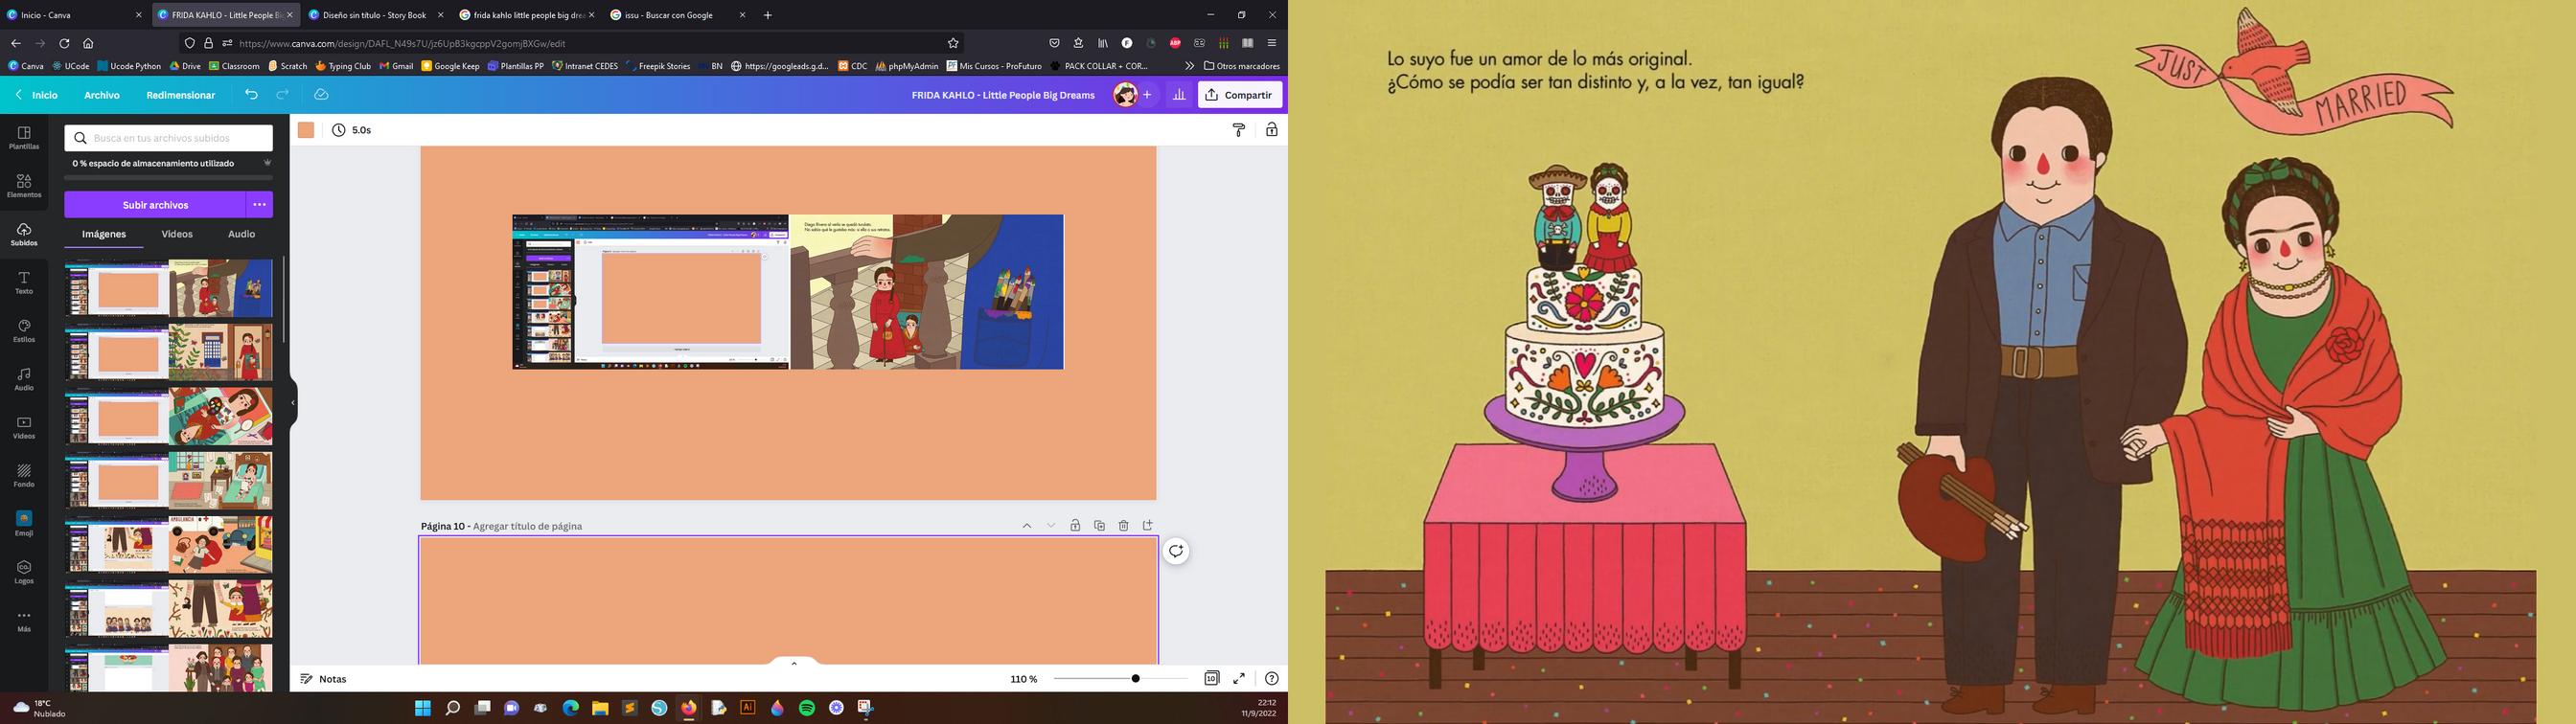Add a comment on page 10
The height and width of the screenshot is (724, 2576).
pyautogui.click(x=1176, y=551)
